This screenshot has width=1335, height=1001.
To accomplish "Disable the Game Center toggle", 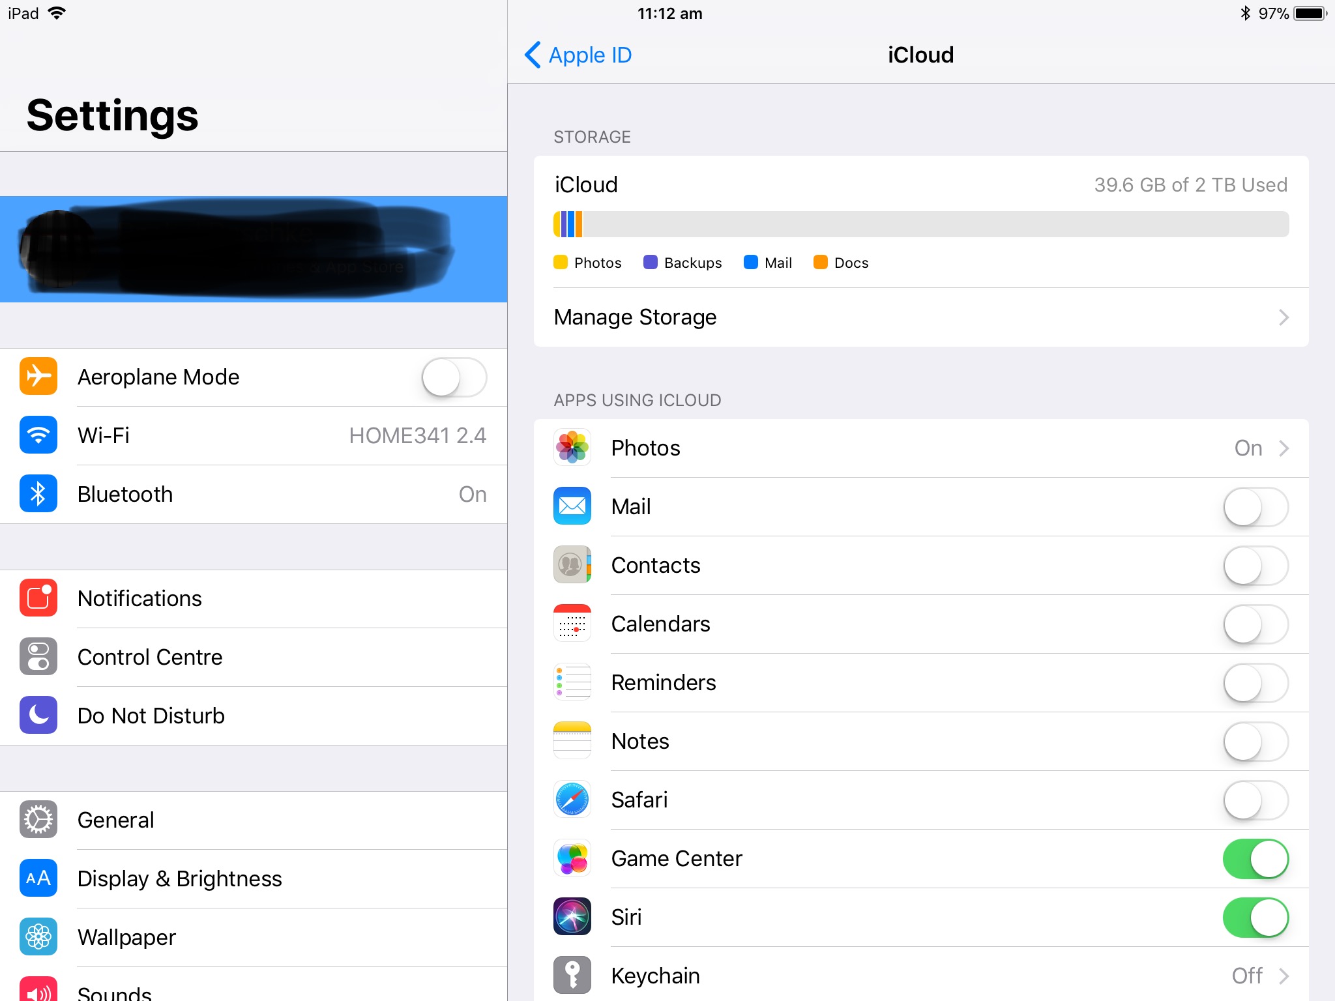I will tap(1255, 859).
